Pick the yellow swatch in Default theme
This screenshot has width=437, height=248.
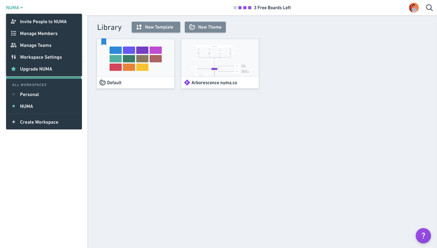pyautogui.click(x=142, y=67)
